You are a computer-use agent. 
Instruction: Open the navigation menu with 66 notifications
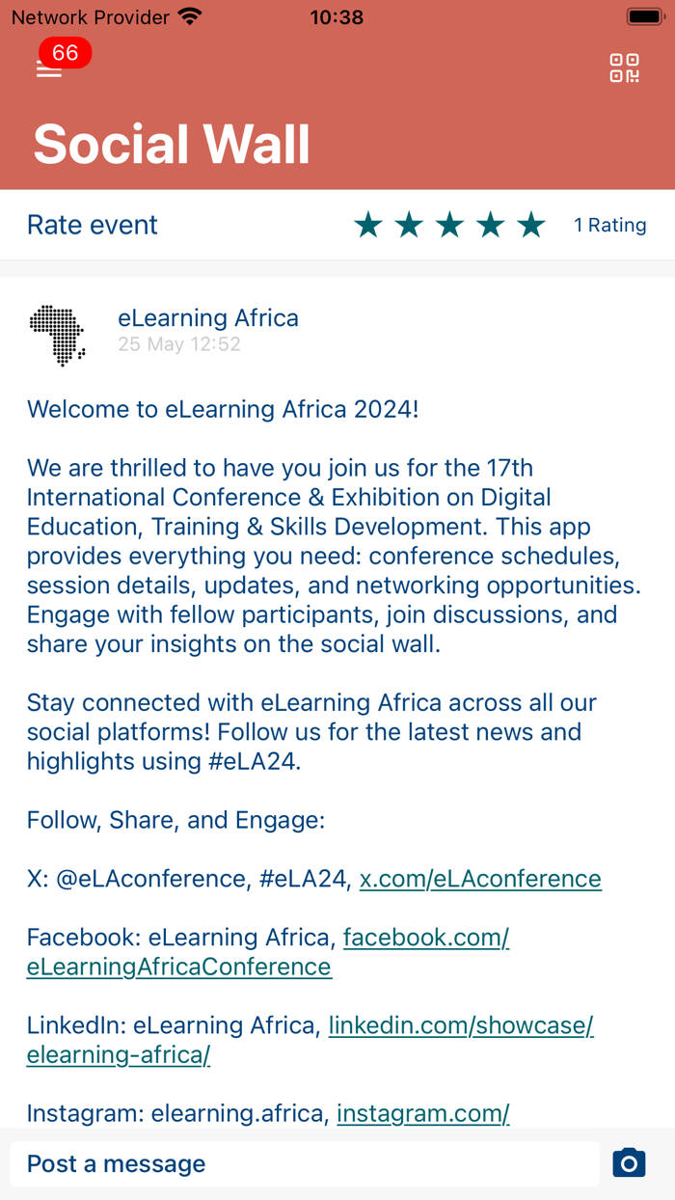48,68
